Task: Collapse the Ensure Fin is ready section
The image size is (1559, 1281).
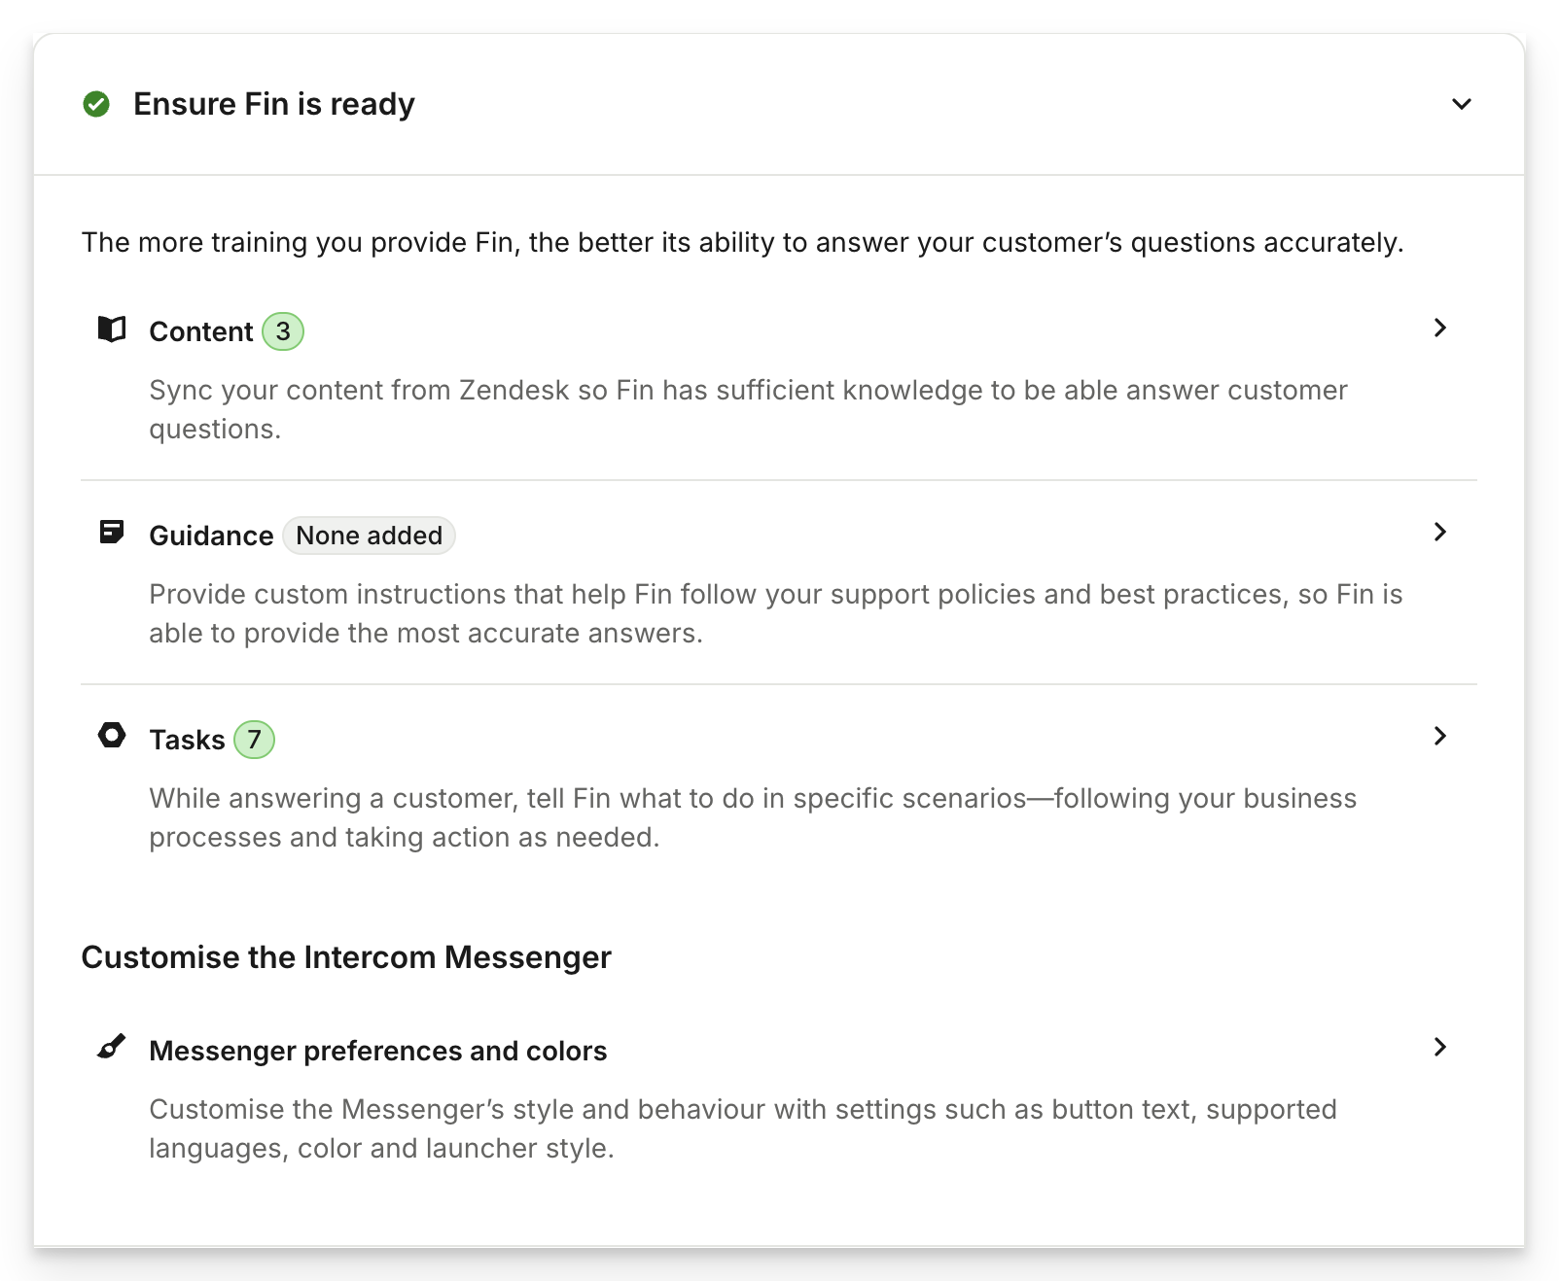Action: point(1461,104)
